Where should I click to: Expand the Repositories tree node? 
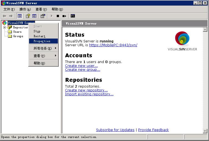click(x=4, y=27)
